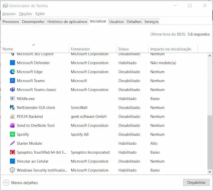This screenshot has width=213, height=191.
Task: Click Microsoft publisher in Microsoft Teams row
Action: (79, 81)
